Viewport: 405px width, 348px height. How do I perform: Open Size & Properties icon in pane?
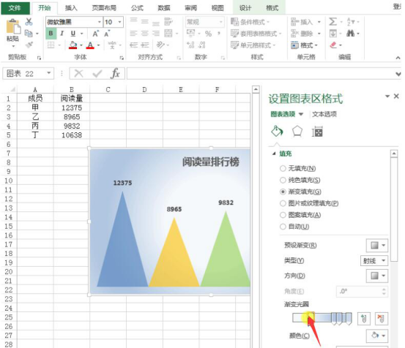[317, 132]
